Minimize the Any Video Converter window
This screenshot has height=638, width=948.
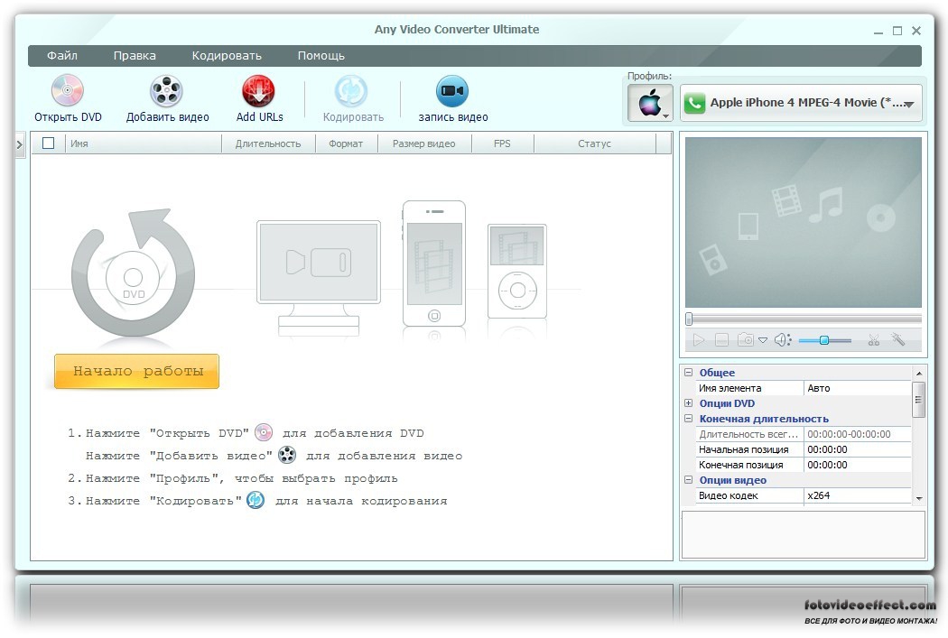coord(878,32)
